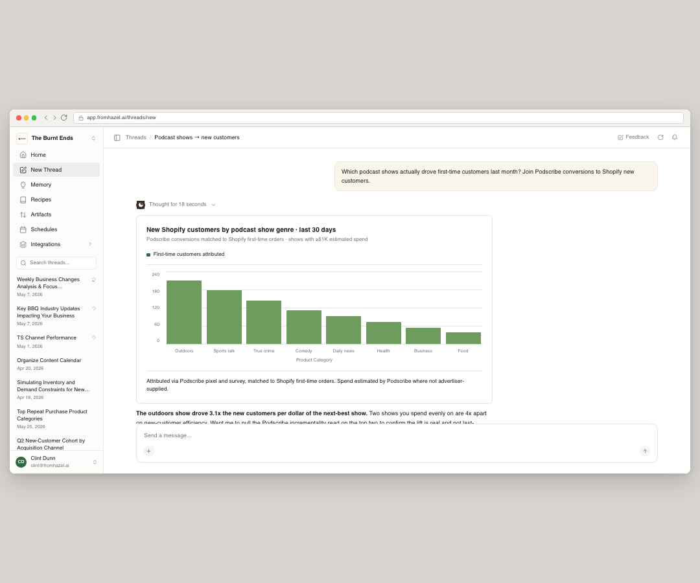Viewport: 700px width, 583px height.
Task: Click the Integrations stack icon
Action: [x=23, y=244]
